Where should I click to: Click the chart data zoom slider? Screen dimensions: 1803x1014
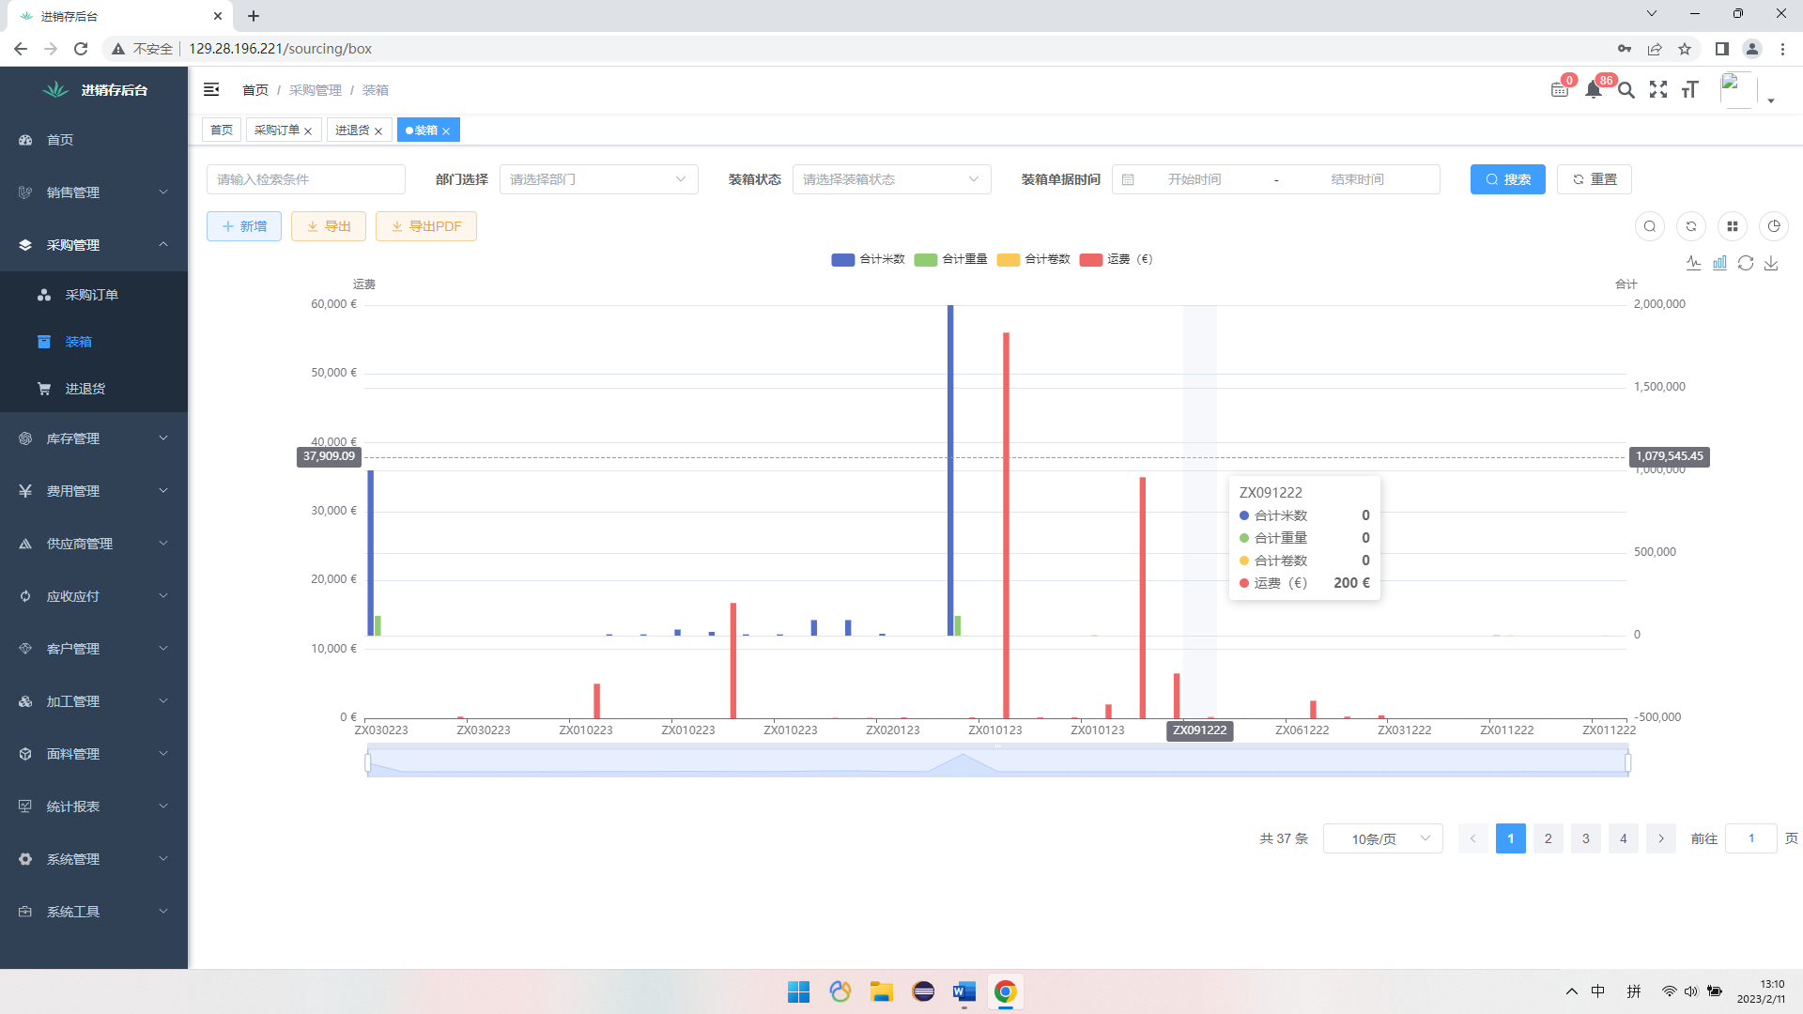tap(997, 762)
